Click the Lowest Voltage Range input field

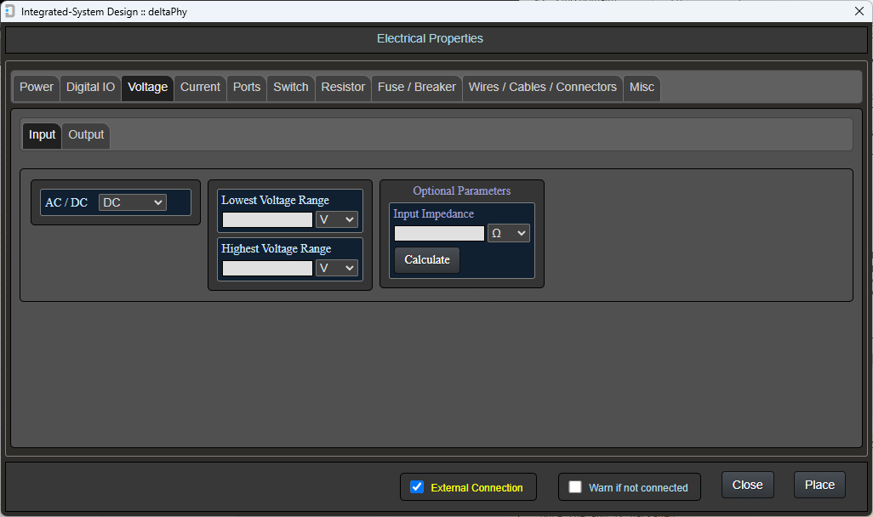[267, 219]
